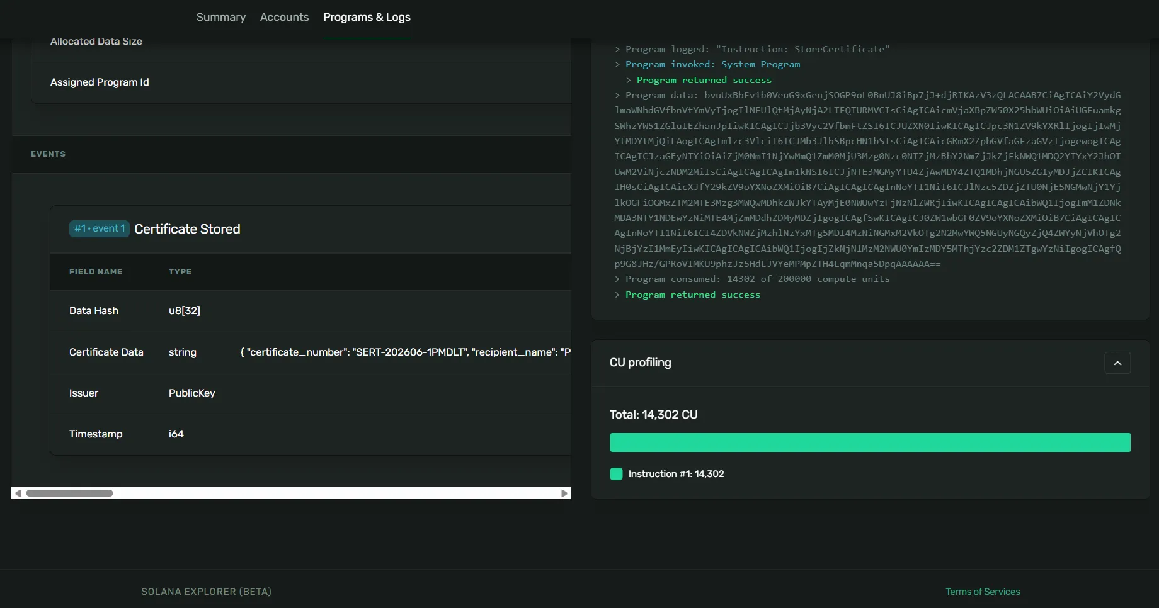Click the 'FIELD NAME' column header
The image size is (1159, 608).
click(x=96, y=272)
